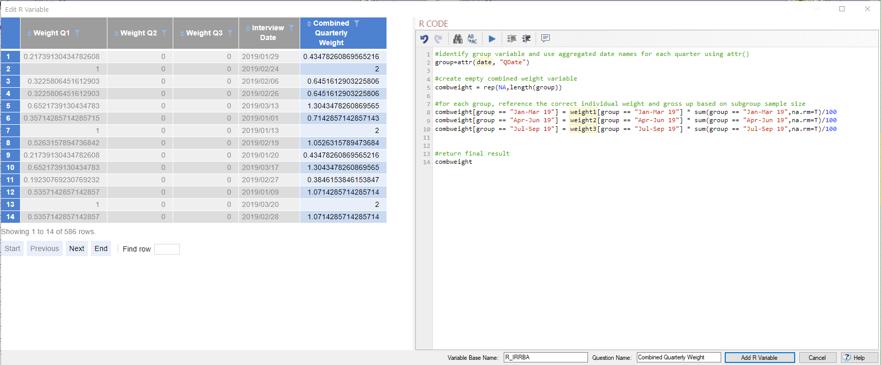Jump to End of data rows
Viewport: 881px width, 365px height.
click(101, 248)
